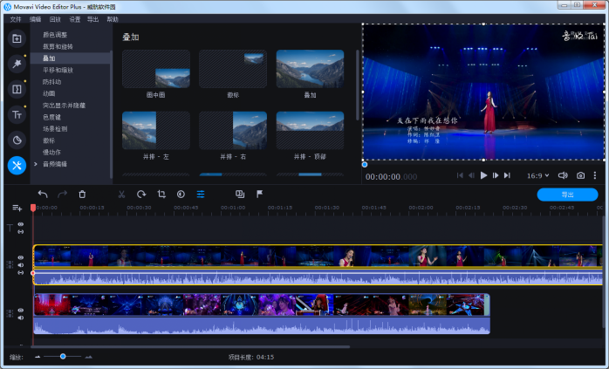
Task: Click the crop tool in timeline toolbar
Action: [161, 195]
